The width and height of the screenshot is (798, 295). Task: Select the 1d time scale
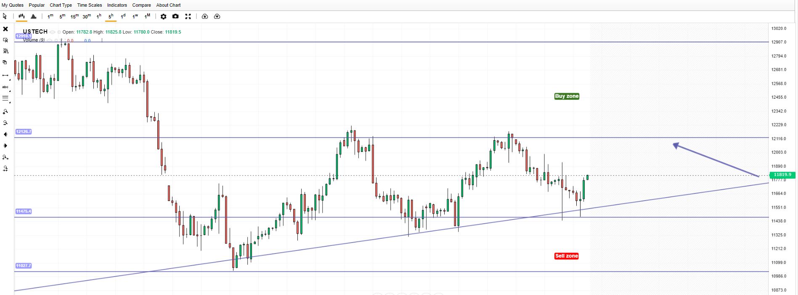(x=123, y=16)
